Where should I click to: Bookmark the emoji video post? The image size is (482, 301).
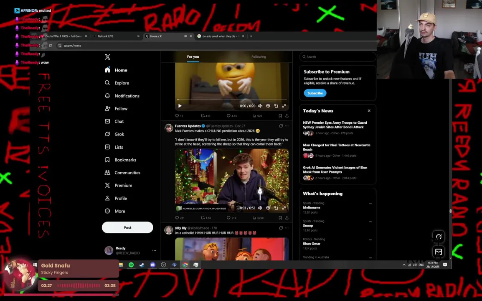[280, 116]
